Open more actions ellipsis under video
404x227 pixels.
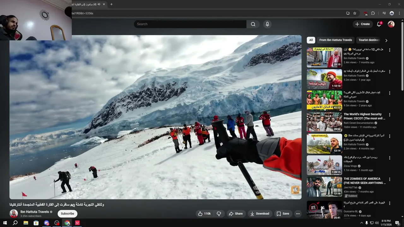298,214
